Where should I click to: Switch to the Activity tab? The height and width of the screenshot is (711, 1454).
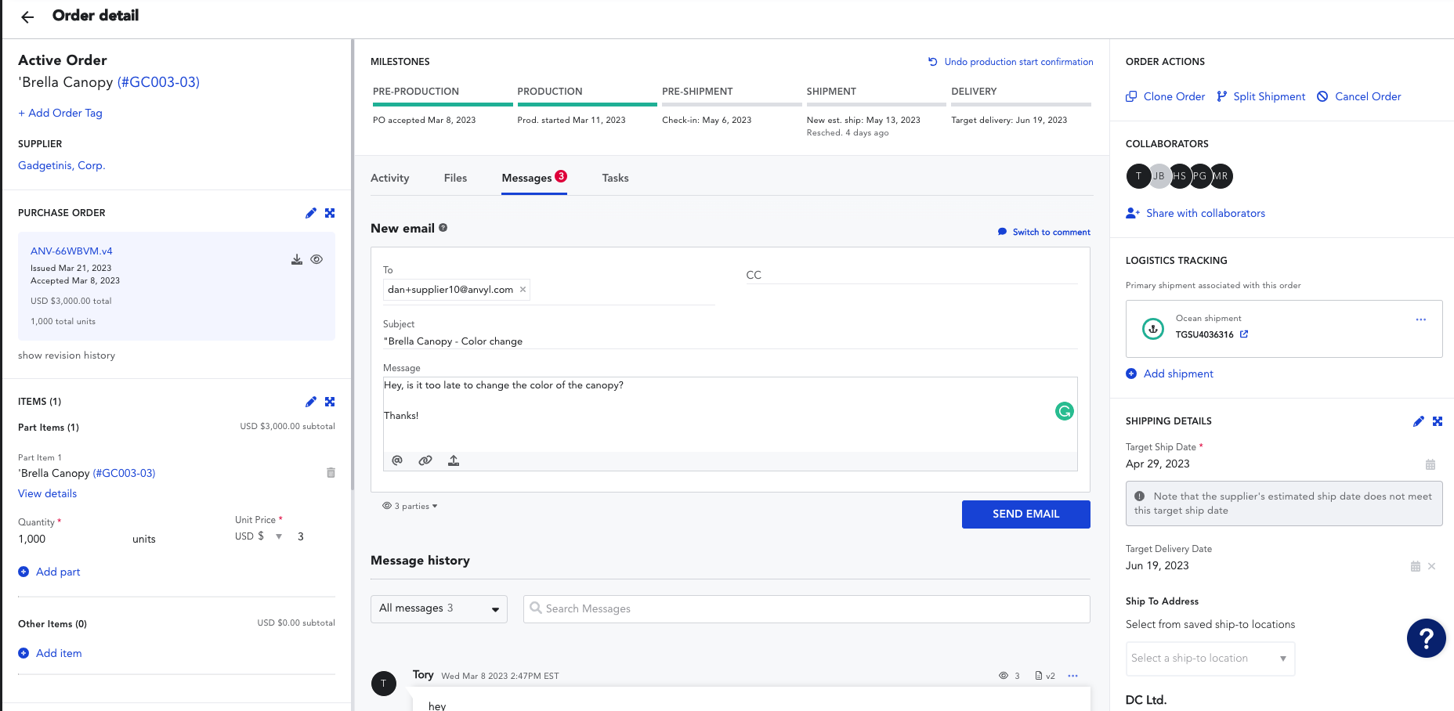(x=389, y=179)
